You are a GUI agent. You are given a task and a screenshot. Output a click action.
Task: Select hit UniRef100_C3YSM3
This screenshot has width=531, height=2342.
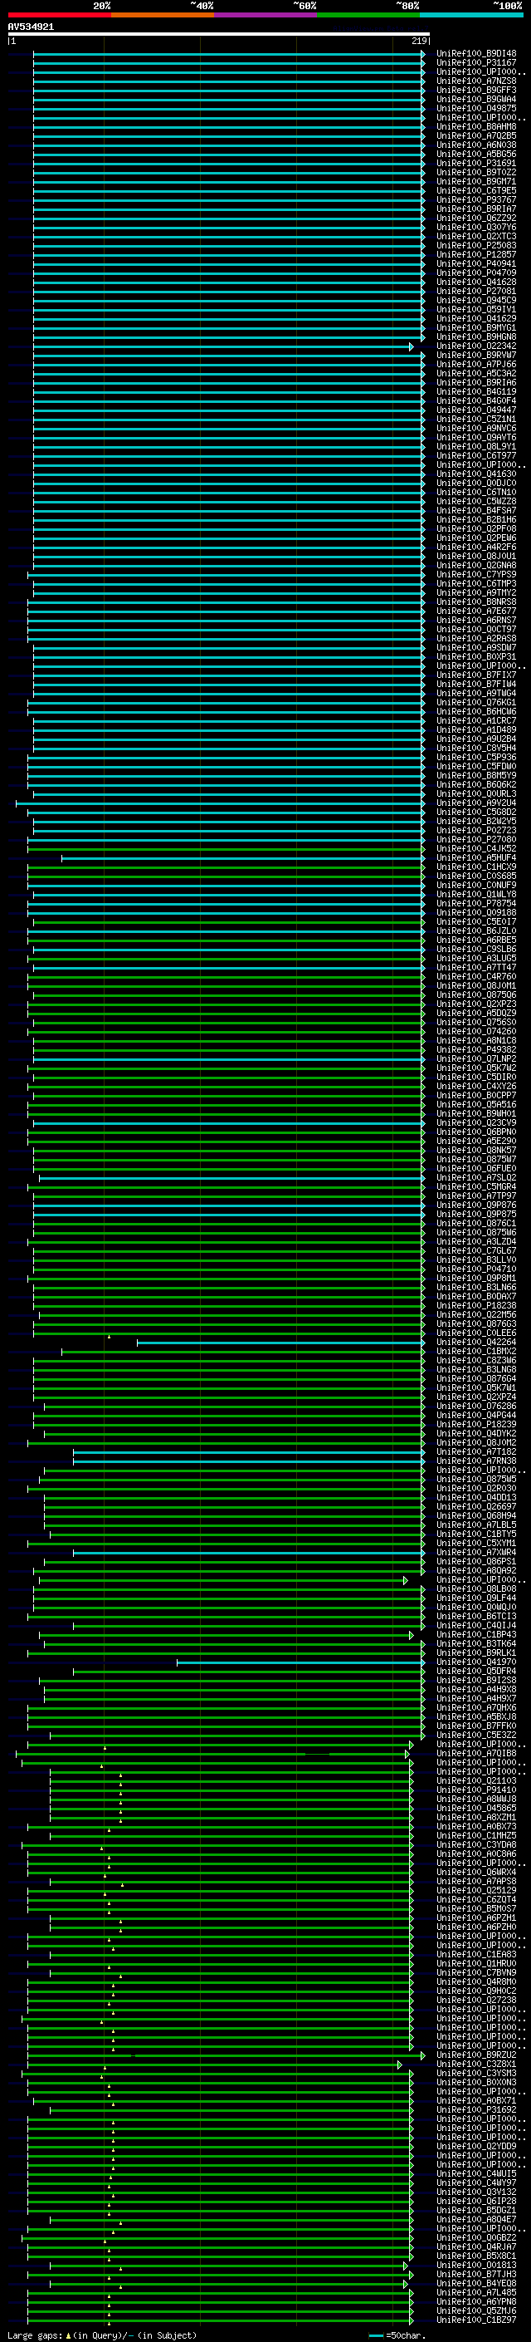click(x=475, y=2073)
